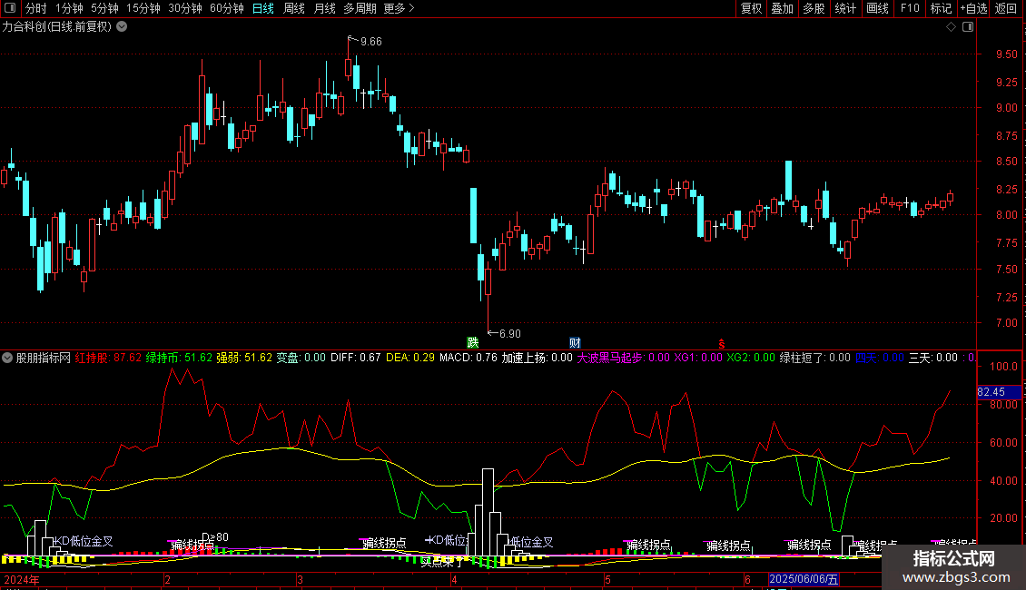This screenshot has width=1026, height=590.
Task: Click the 2025/06/06/五 date marker
Action: click(x=804, y=579)
